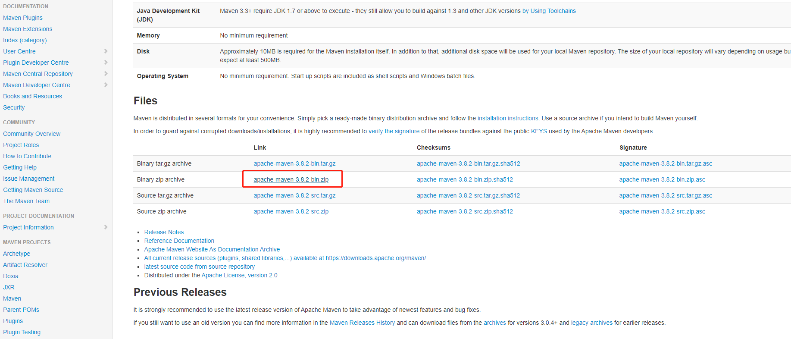The image size is (791, 339).
Task: Open the Reference Documentation link
Action: pyautogui.click(x=179, y=241)
